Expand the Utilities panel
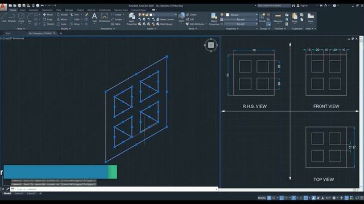Viewport: 364px width, 204px height. tap(280, 29)
